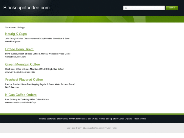Click the Sponsored Listings heading text

(x=15, y=28)
